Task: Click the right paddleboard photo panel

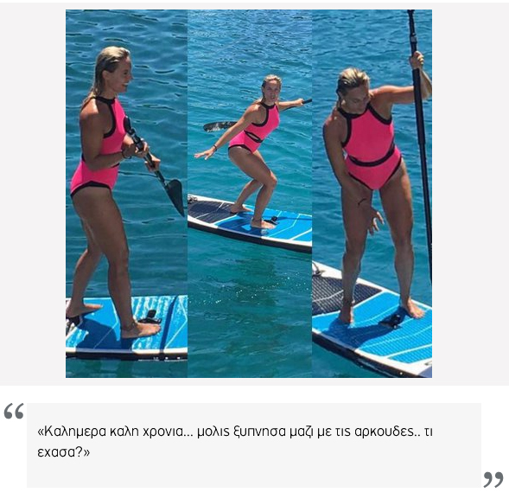Action: (372, 194)
